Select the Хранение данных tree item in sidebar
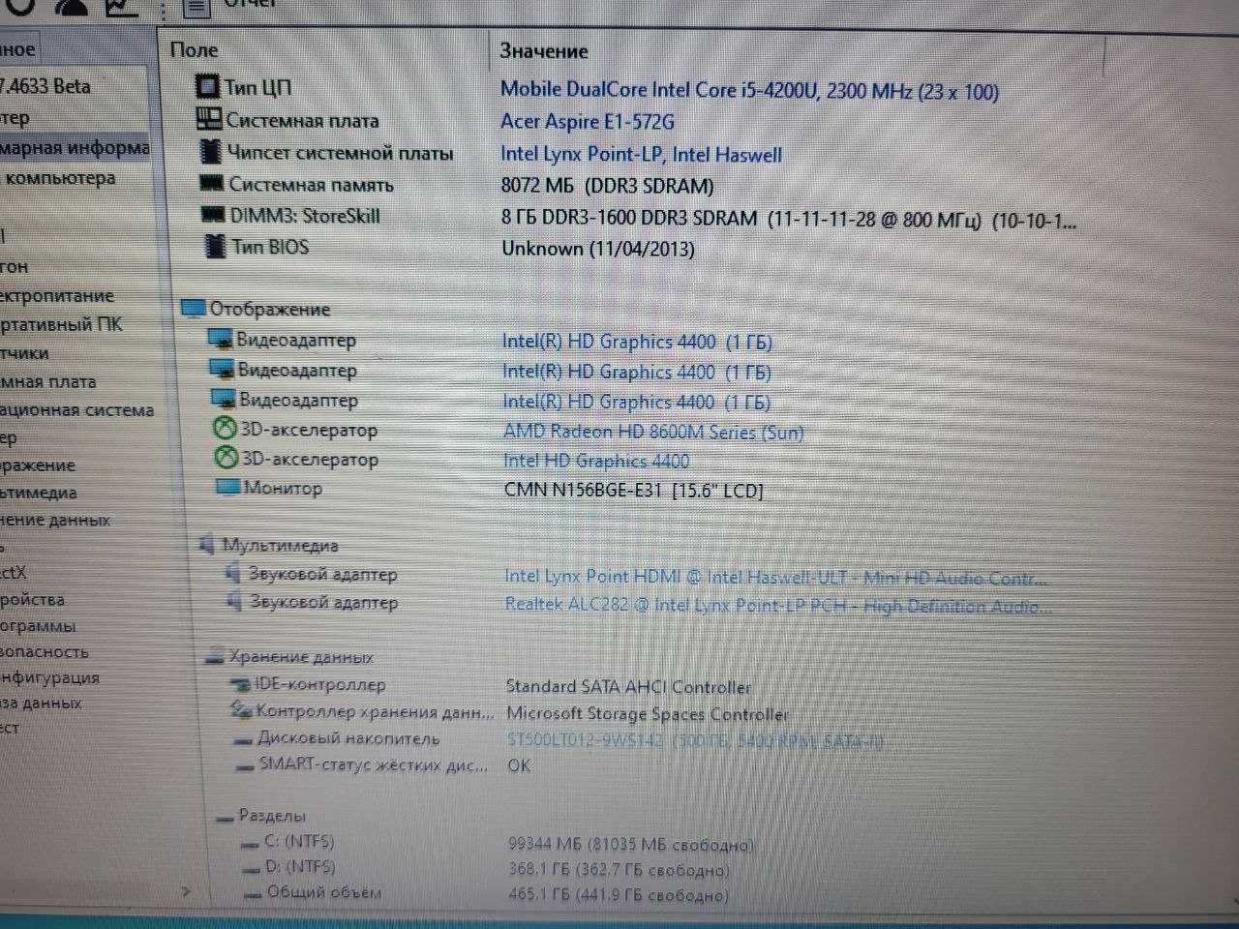 pos(55,520)
